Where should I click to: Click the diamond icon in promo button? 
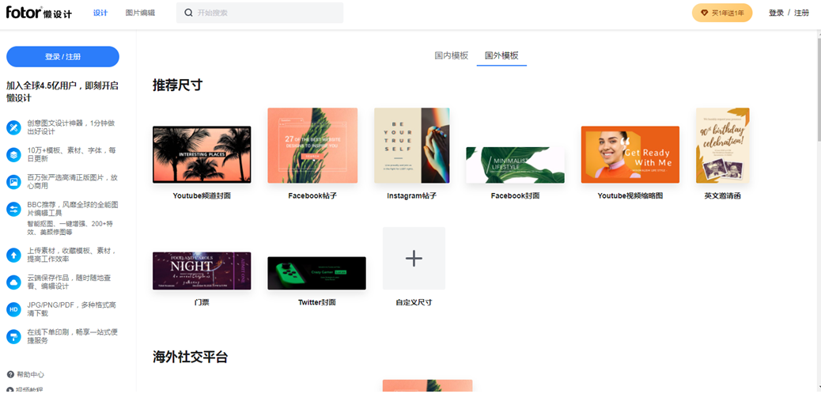pyautogui.click(x=704, y=13)
